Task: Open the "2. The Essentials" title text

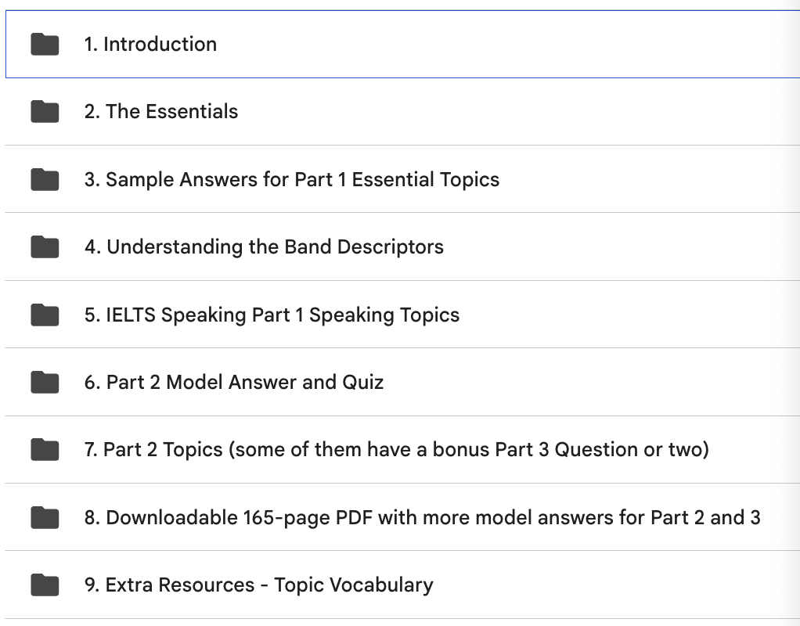Action: pos(160,112)
